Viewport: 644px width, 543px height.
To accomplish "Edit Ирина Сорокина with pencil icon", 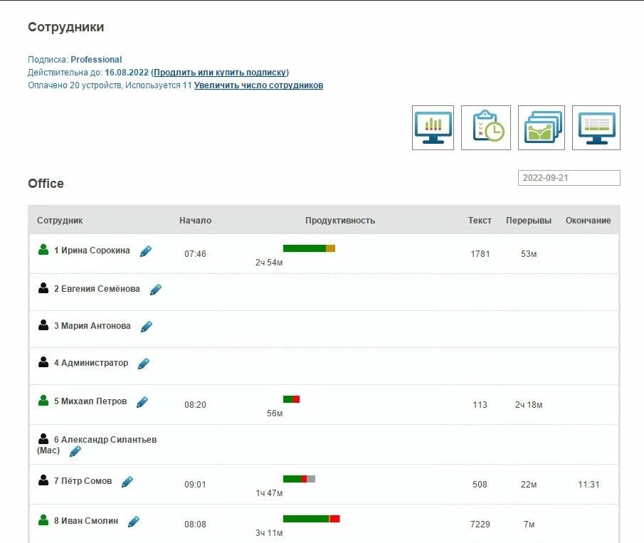I will [x=146, y=251].
